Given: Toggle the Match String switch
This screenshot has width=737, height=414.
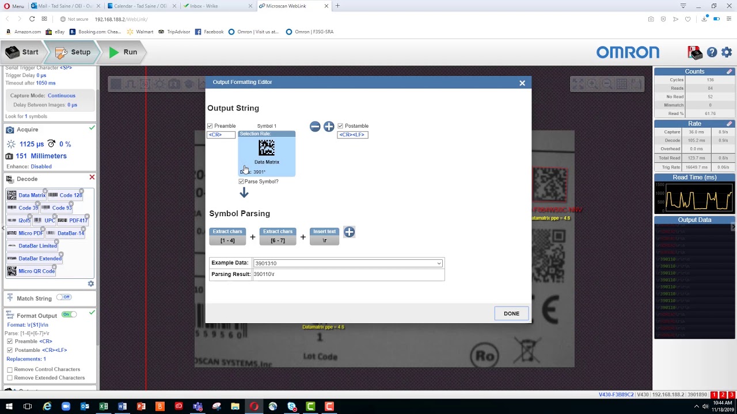Looking at the screenshot, I should click(x=63, y=297).
